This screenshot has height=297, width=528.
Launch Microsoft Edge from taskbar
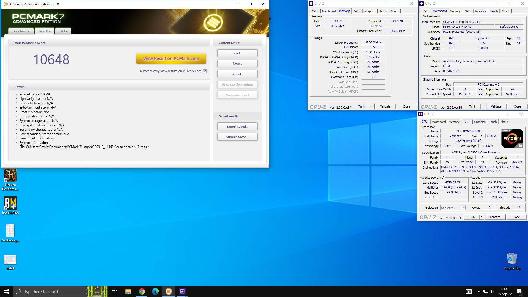[x=155, y=291]
